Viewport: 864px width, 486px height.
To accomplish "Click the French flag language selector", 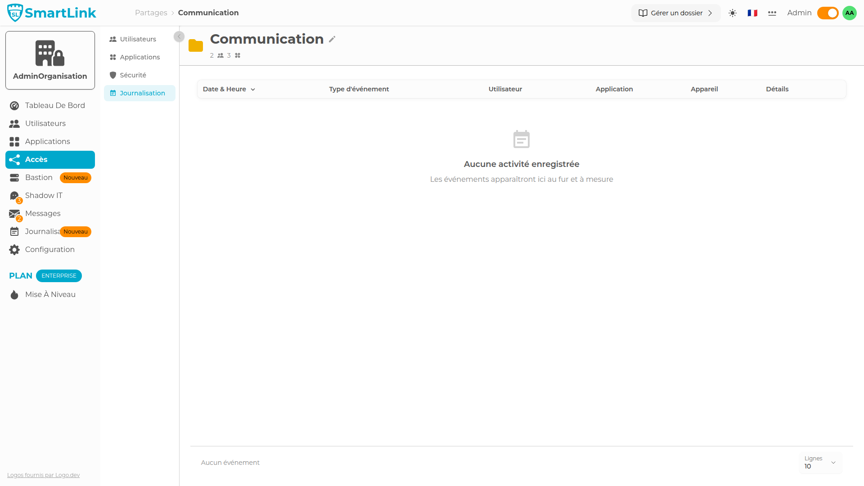I will (x=751, y=13).
